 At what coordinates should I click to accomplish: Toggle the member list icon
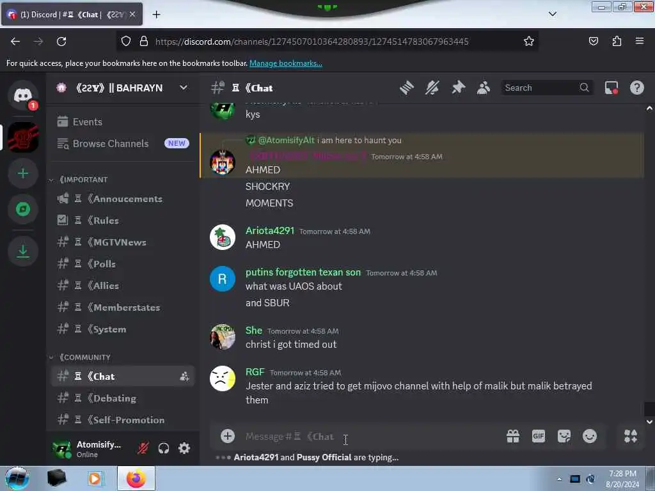click(484, 88)
